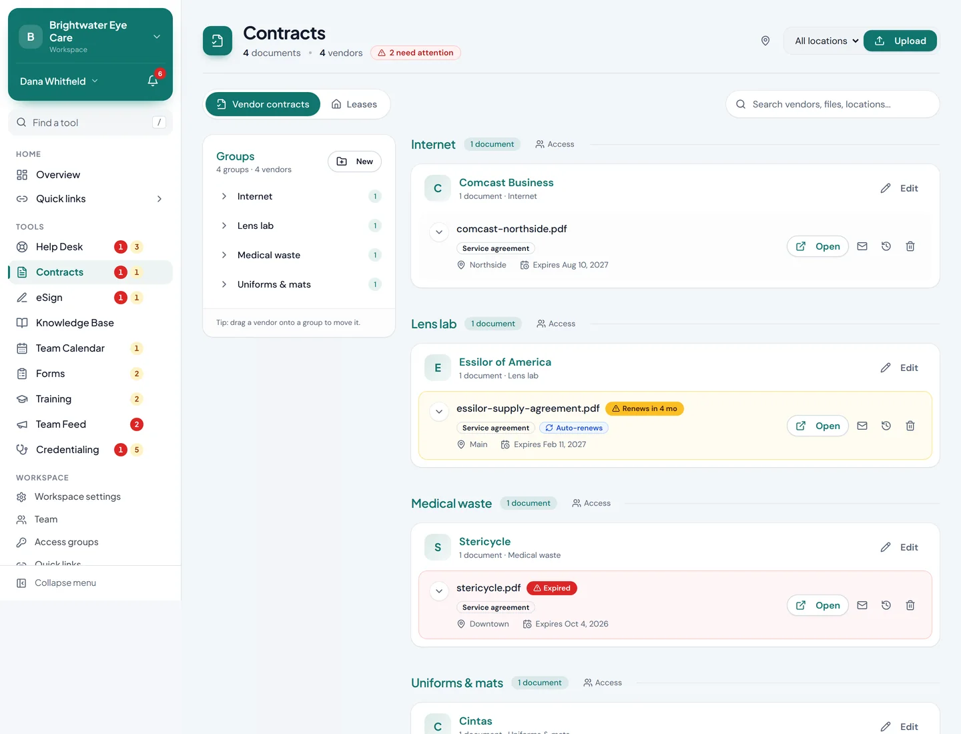961x734 pixels.
Task: Switch to the Leases tab
Action: [x=354, y=104]
